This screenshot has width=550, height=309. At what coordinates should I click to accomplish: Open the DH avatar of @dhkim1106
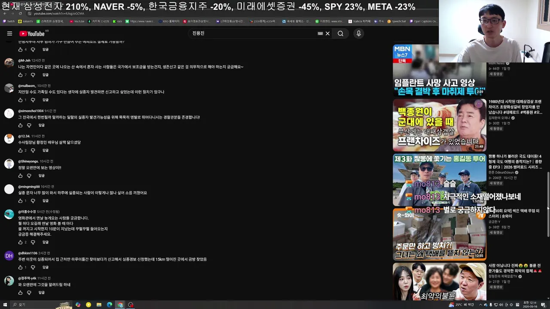(9, 256)
